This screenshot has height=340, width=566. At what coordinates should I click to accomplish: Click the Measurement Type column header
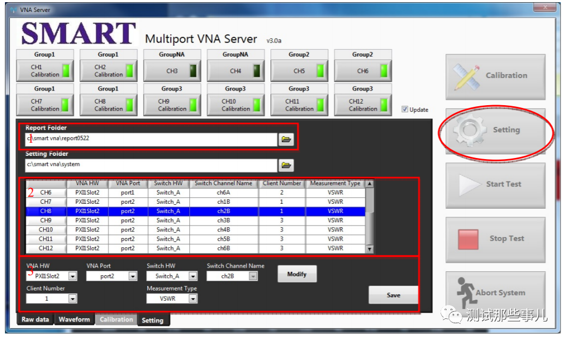(x=335, y=184)
